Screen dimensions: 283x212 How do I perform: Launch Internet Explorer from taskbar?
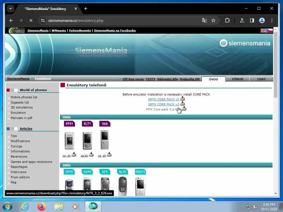[x=25, y=206]
